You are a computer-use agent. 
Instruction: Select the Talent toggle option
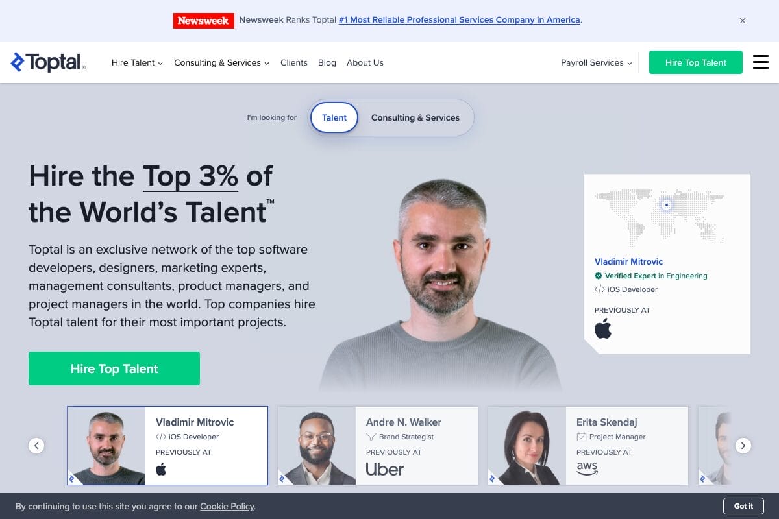(x=334, y=117)
